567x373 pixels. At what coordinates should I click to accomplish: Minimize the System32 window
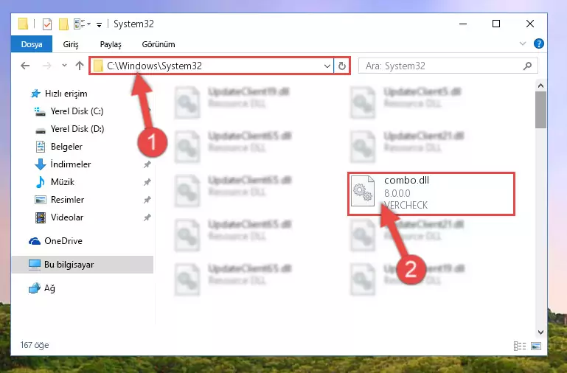coord(463,24)
